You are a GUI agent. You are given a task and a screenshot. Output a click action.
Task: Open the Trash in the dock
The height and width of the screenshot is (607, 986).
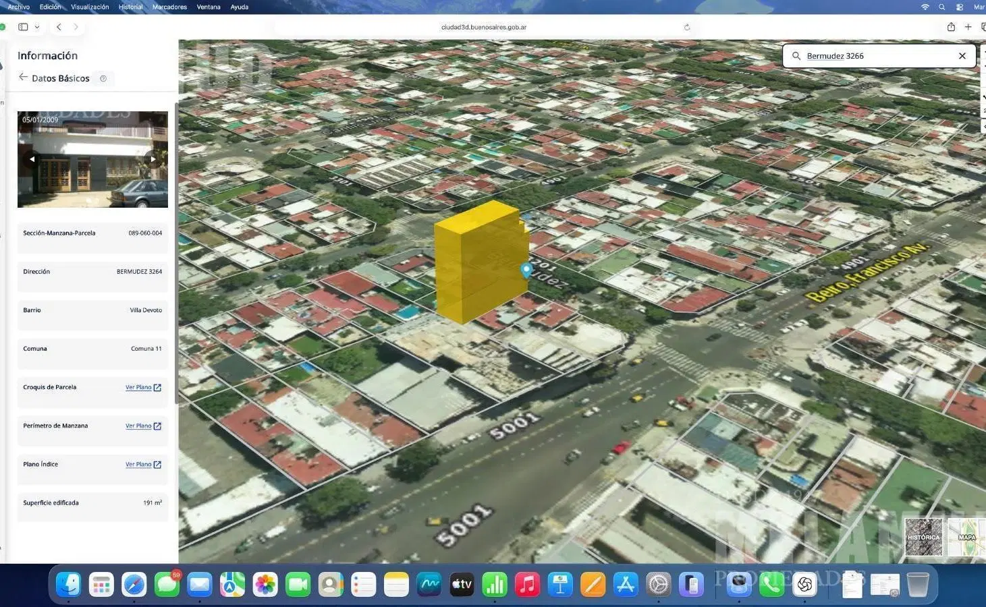(918, 584)
